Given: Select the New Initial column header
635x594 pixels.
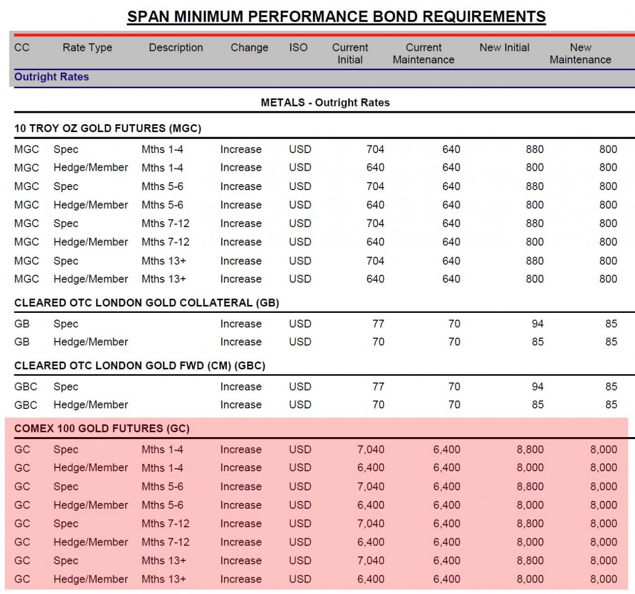Looking at the screenshot, I should (504, 48).
